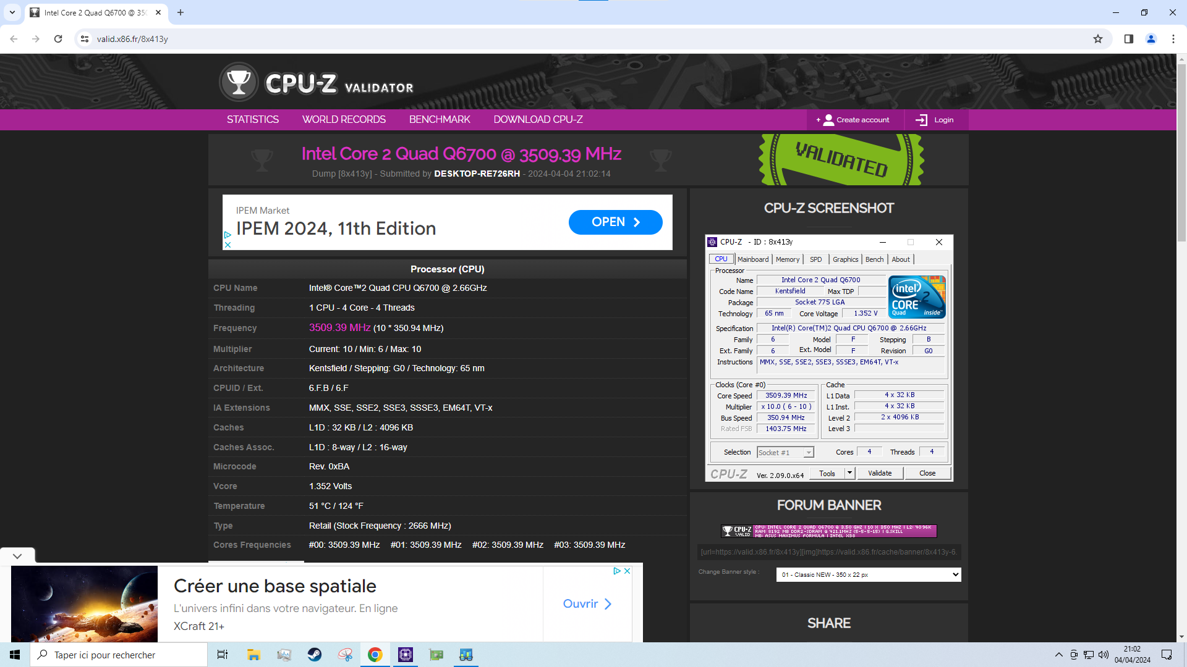
Task: Click the CPU-Z screenshot thumbnail image
Action: point(829,358)
